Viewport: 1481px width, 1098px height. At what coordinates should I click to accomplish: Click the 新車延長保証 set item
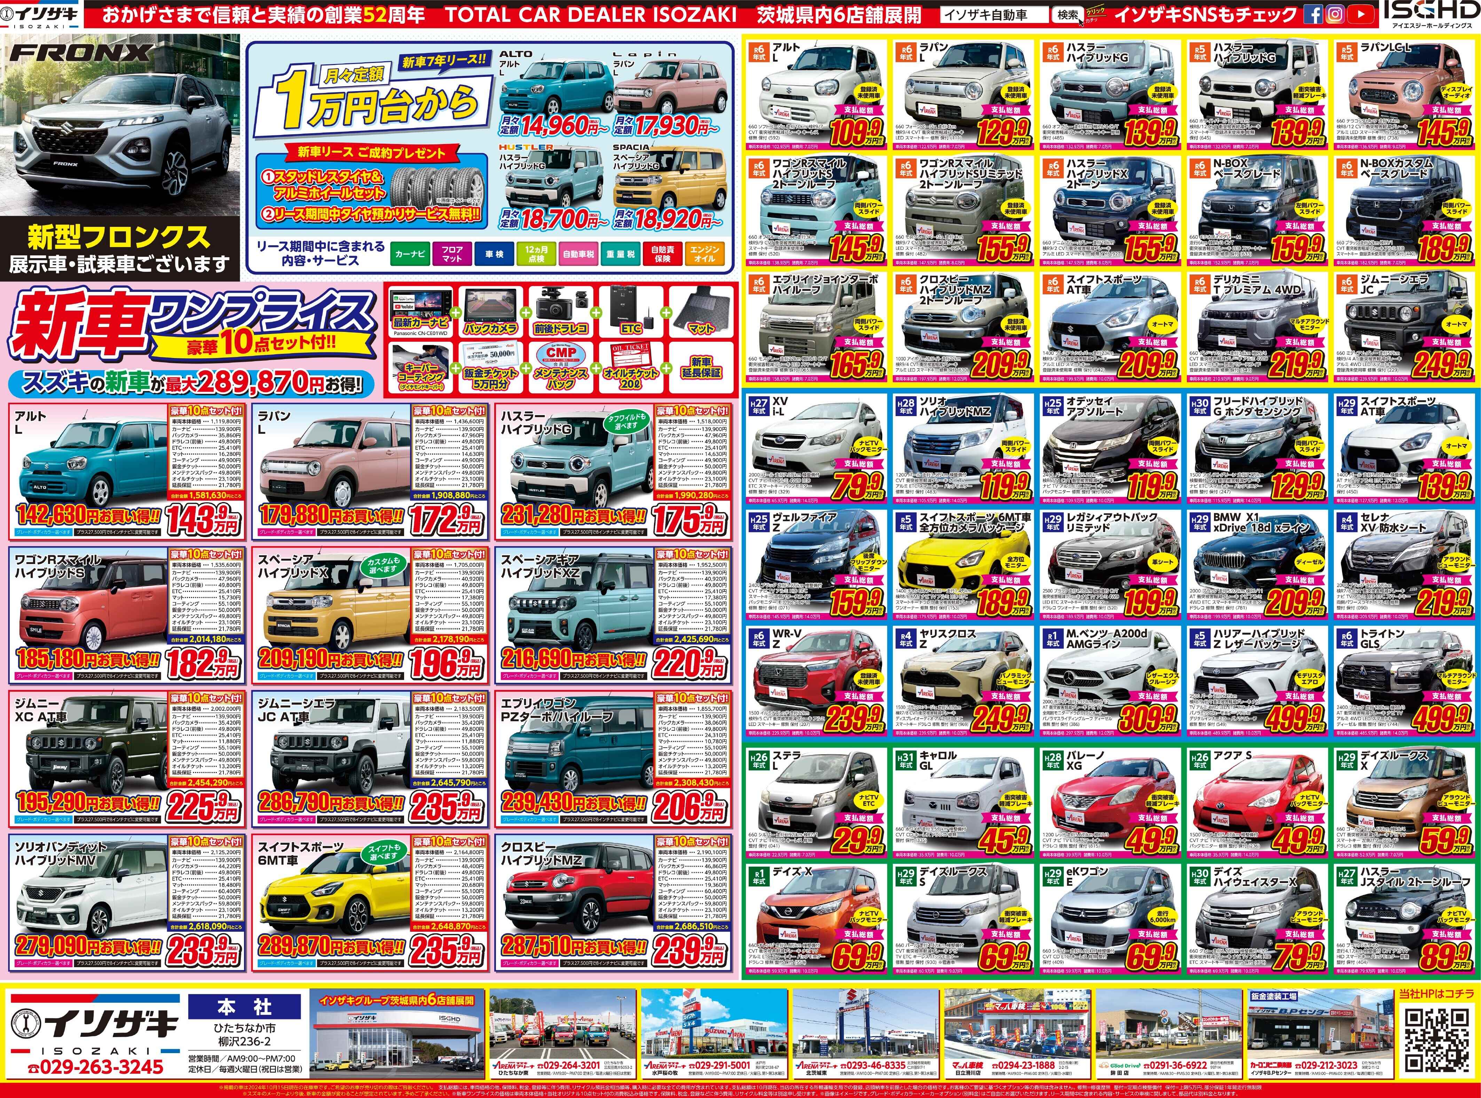(700, 367)
